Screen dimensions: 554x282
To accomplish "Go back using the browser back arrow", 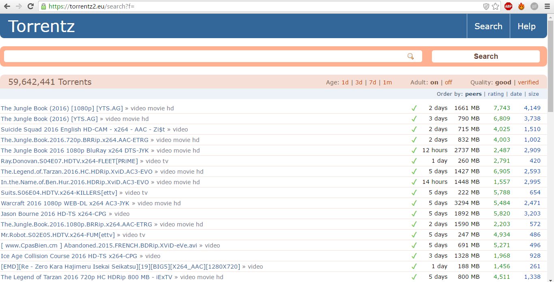I will tap(7, 6).
